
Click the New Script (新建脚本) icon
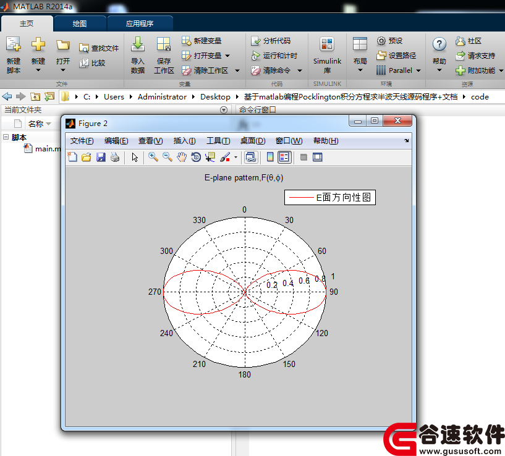(x=14, y=44)
